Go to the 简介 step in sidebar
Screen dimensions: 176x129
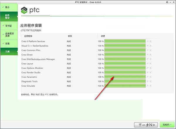pyautogui.click(x=9, y=7)
